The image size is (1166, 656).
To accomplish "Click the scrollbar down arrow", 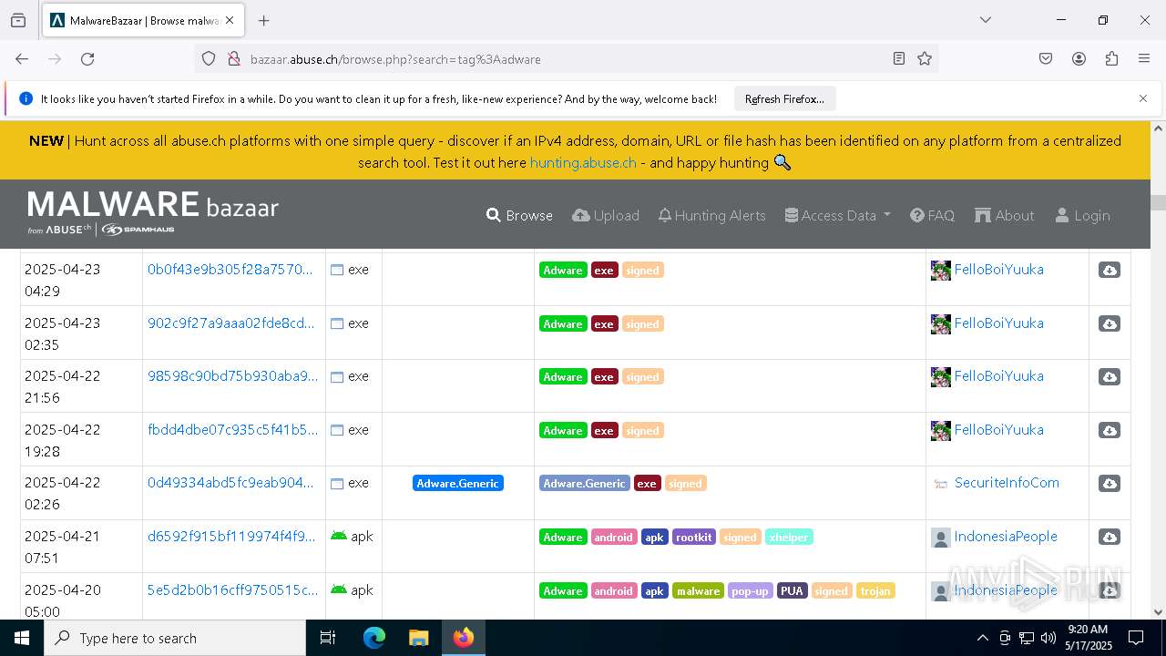I will [x=1158, y=612].
